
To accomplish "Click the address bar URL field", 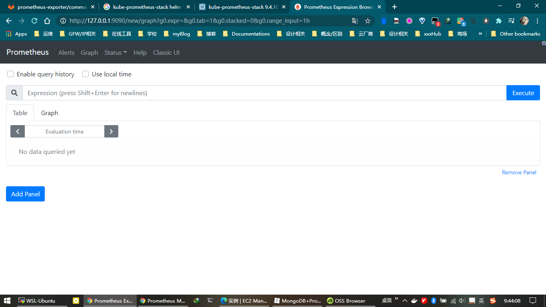I will tap(208, 21).
